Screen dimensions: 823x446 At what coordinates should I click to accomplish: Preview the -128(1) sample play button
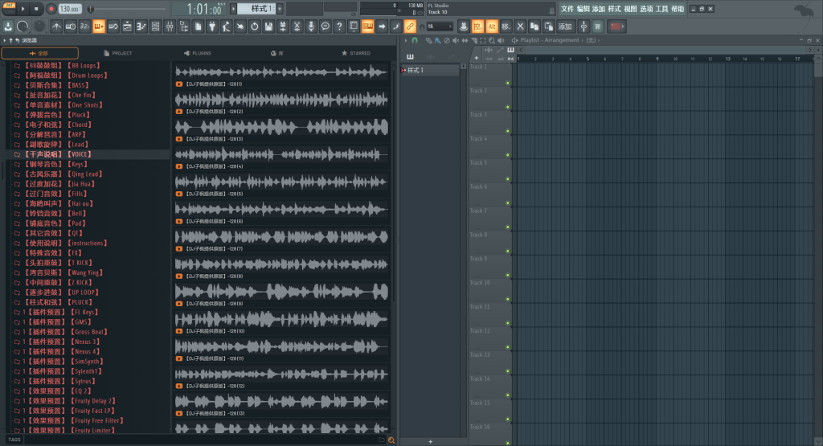click(x=179, y=84)
